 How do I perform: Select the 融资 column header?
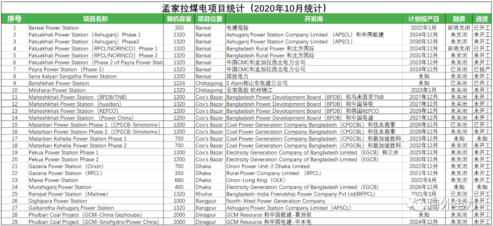pyautogui.click(x=459, y=19)
